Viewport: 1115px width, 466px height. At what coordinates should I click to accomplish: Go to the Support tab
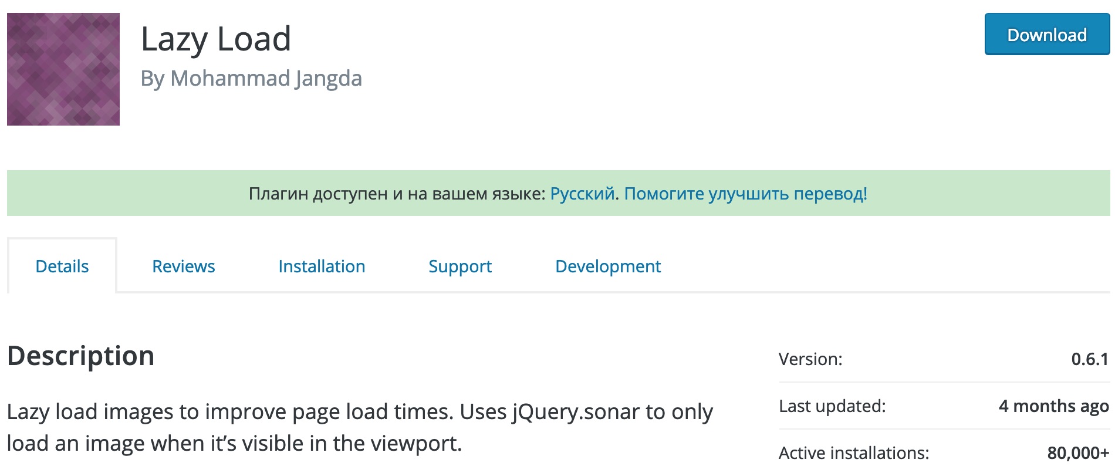click(x=460, y=267)
